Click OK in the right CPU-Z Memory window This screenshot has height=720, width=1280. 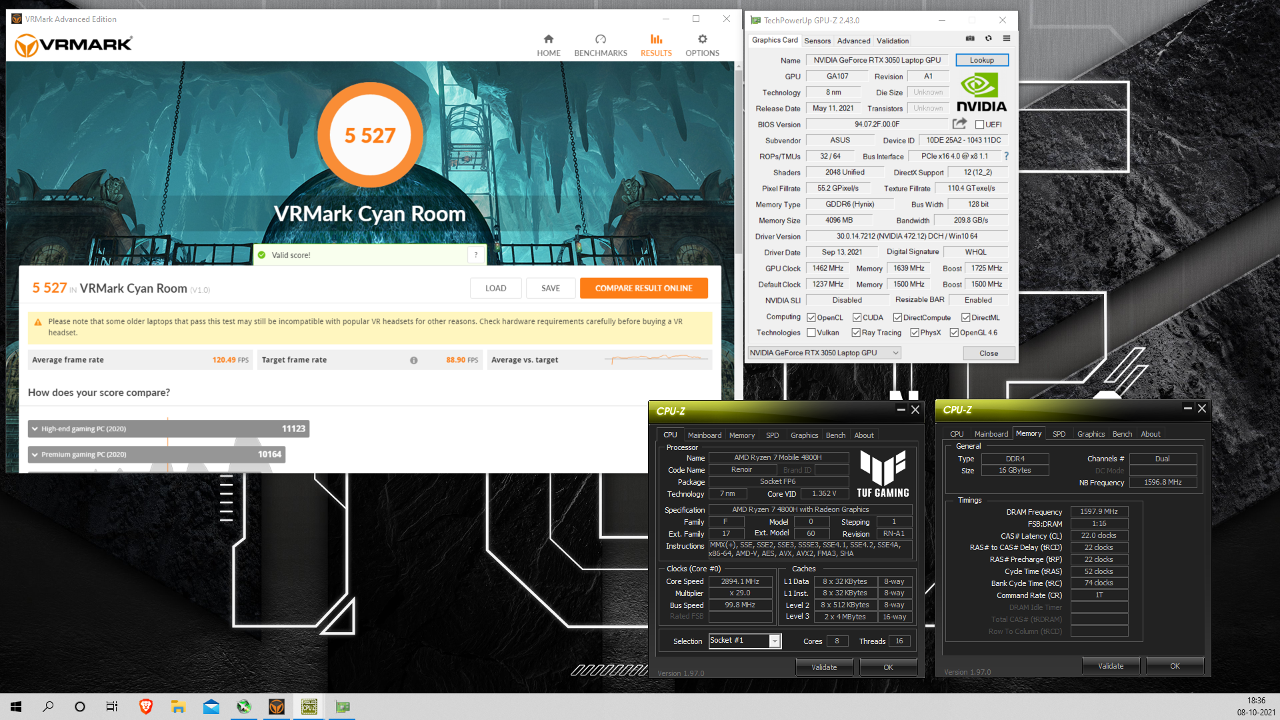click(1175, 665)
